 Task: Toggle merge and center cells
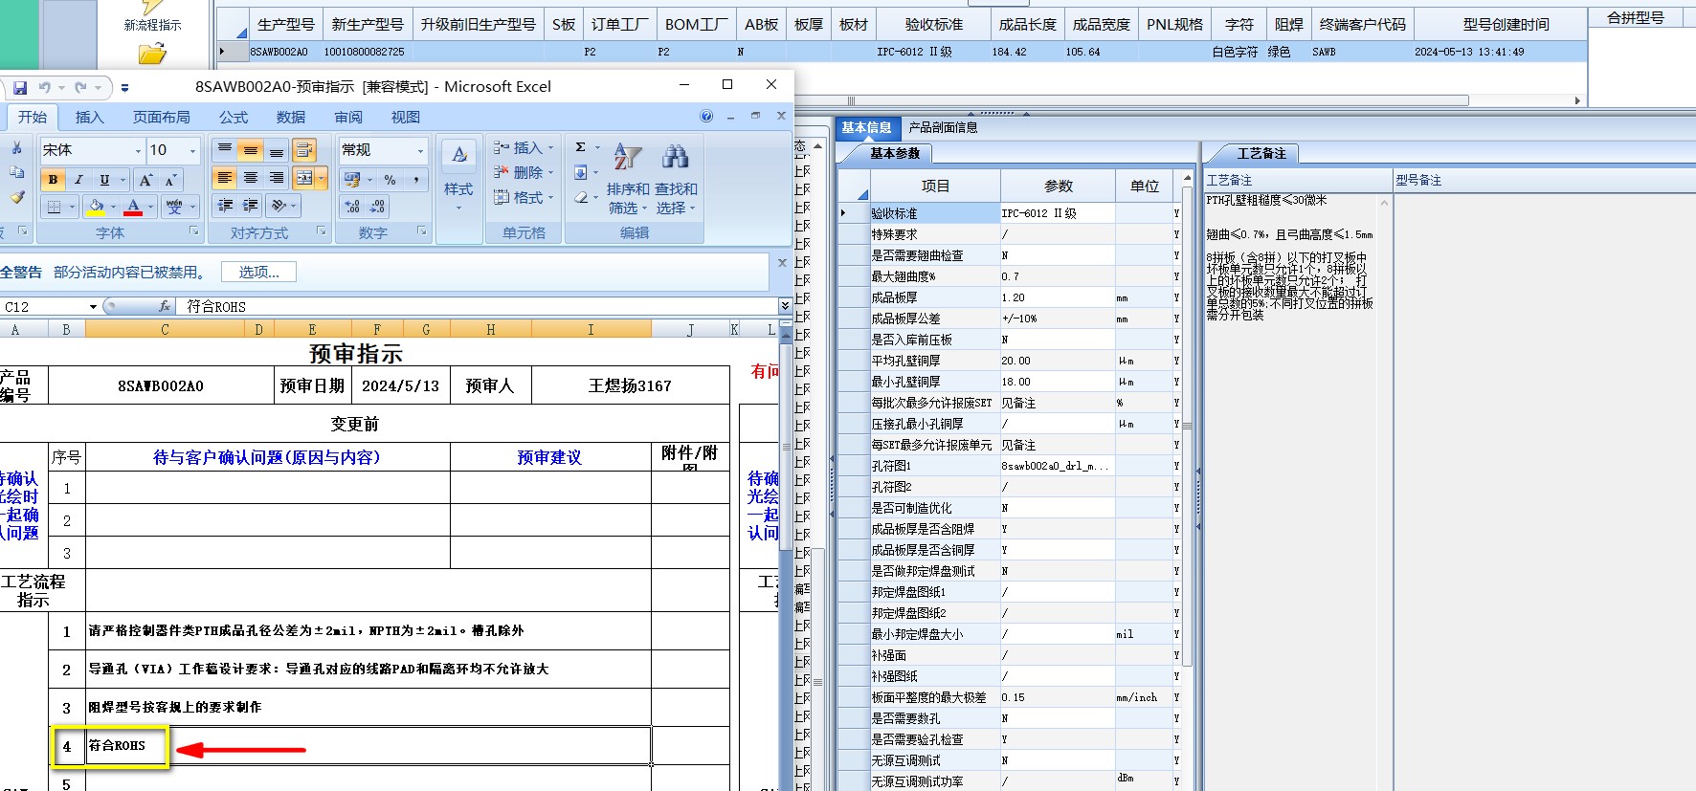[304, 178]
